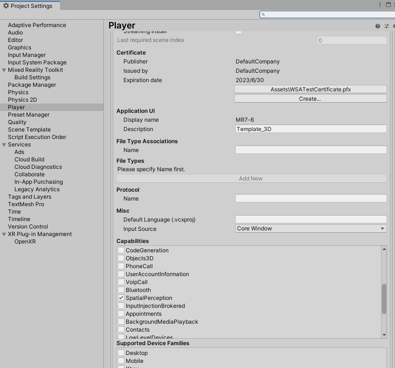Tick the UserAccountInformation checkbox
Viewport: 395px width, 368px height.
pyautogui.click(x=121, y=274)
